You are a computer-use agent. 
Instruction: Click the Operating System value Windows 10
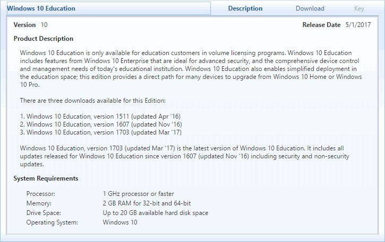[120, 222]
